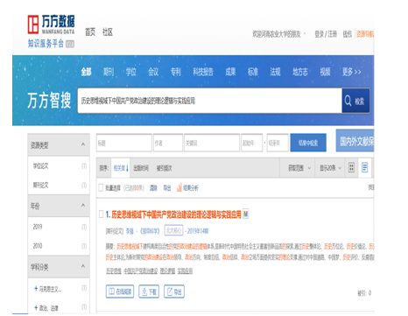Collapse the 资源类型 filter section
408x316 pixels.
coord(83,144)
